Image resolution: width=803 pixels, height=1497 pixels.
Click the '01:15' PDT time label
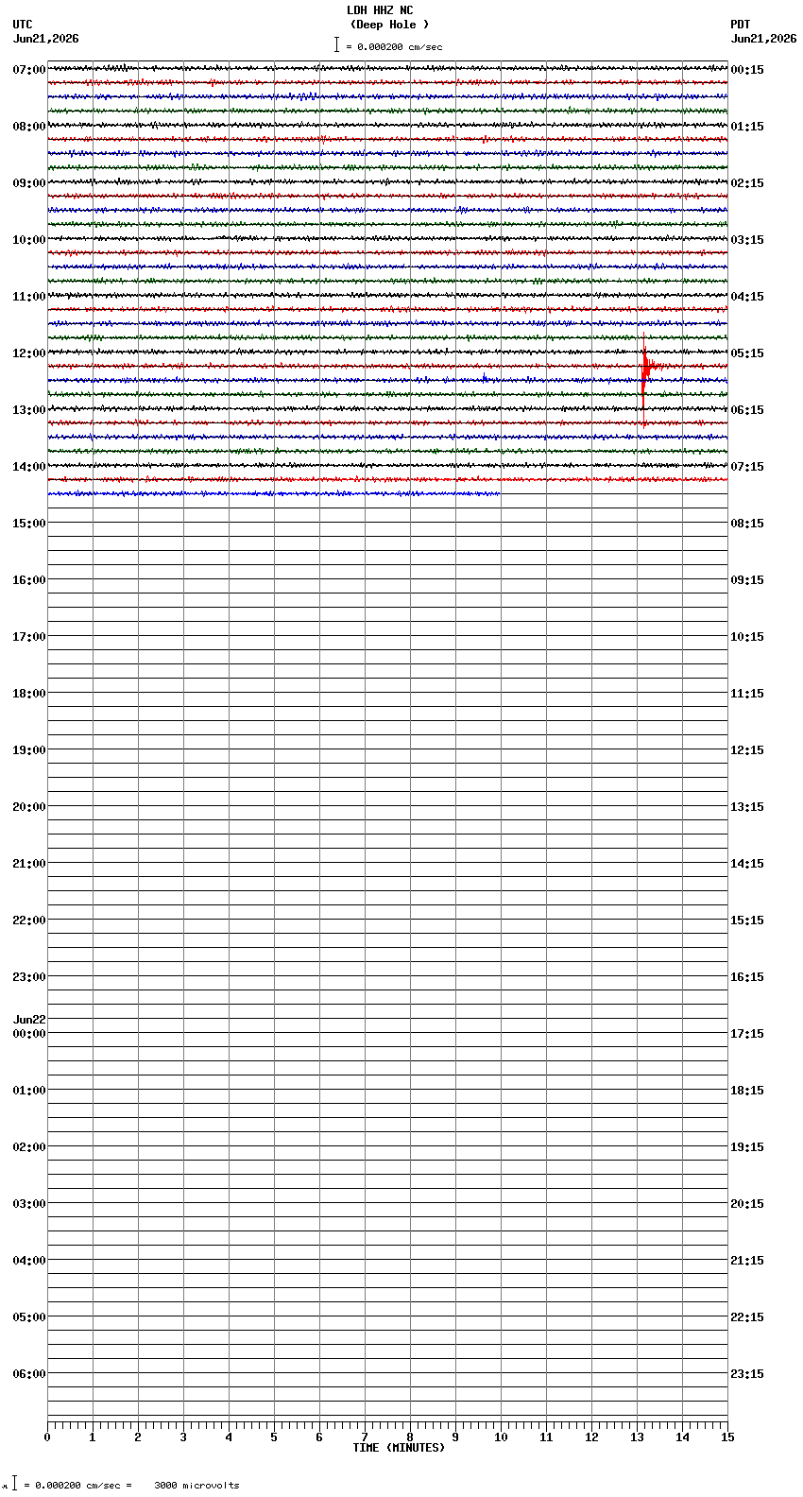click(x=747, y=127)
